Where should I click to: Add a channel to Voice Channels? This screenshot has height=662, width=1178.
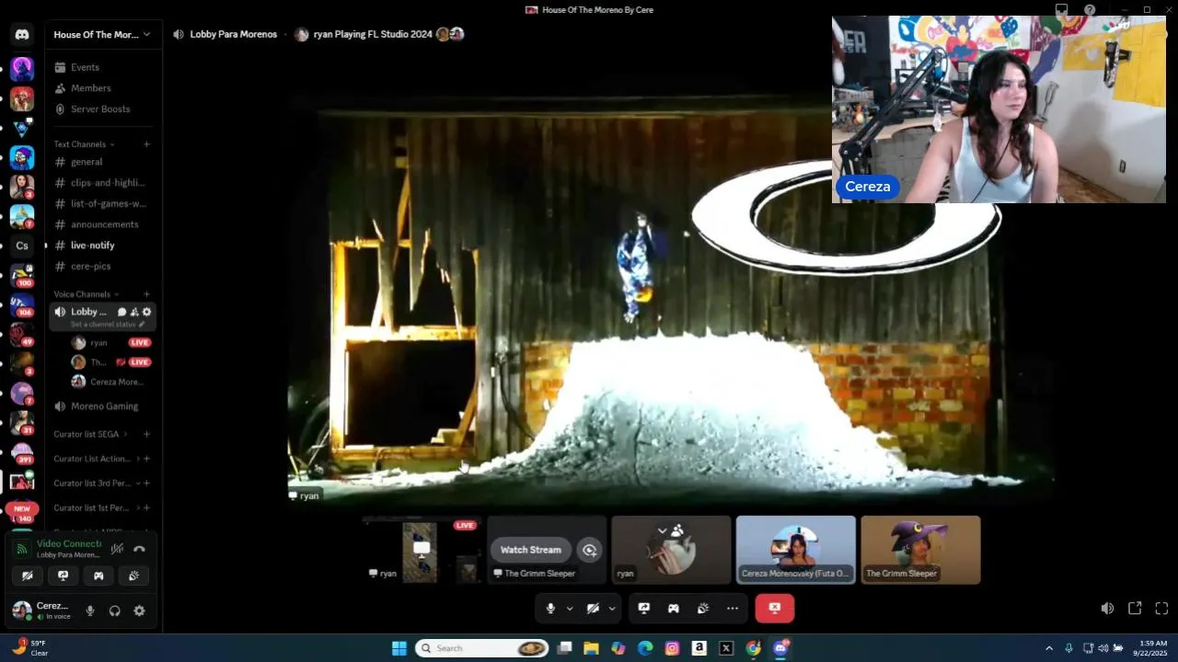click(146, 294)
